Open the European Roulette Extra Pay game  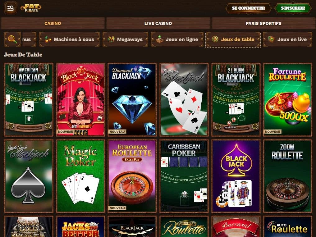pyautogui.click(x=132, y=176)
